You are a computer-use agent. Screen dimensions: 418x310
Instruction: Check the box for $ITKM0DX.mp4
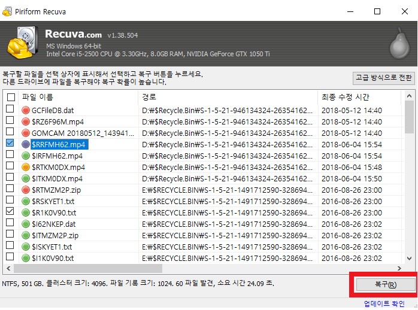coord(10,177)
